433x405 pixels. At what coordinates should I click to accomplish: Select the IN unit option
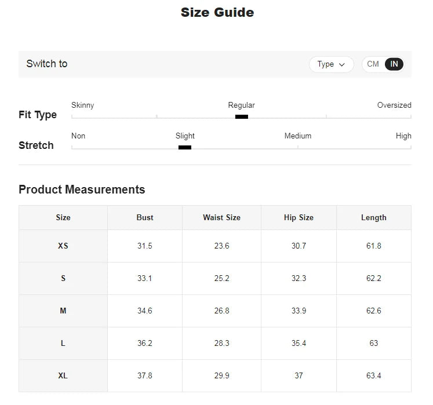(x=394, y=64)
